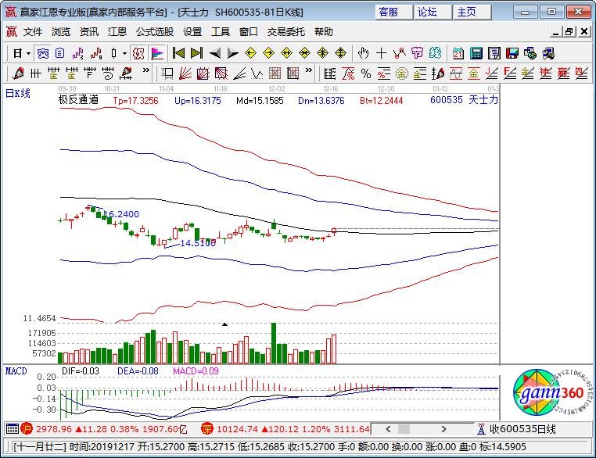Expand the first drawing toolbar overflow chevron

tap(146, 70)
